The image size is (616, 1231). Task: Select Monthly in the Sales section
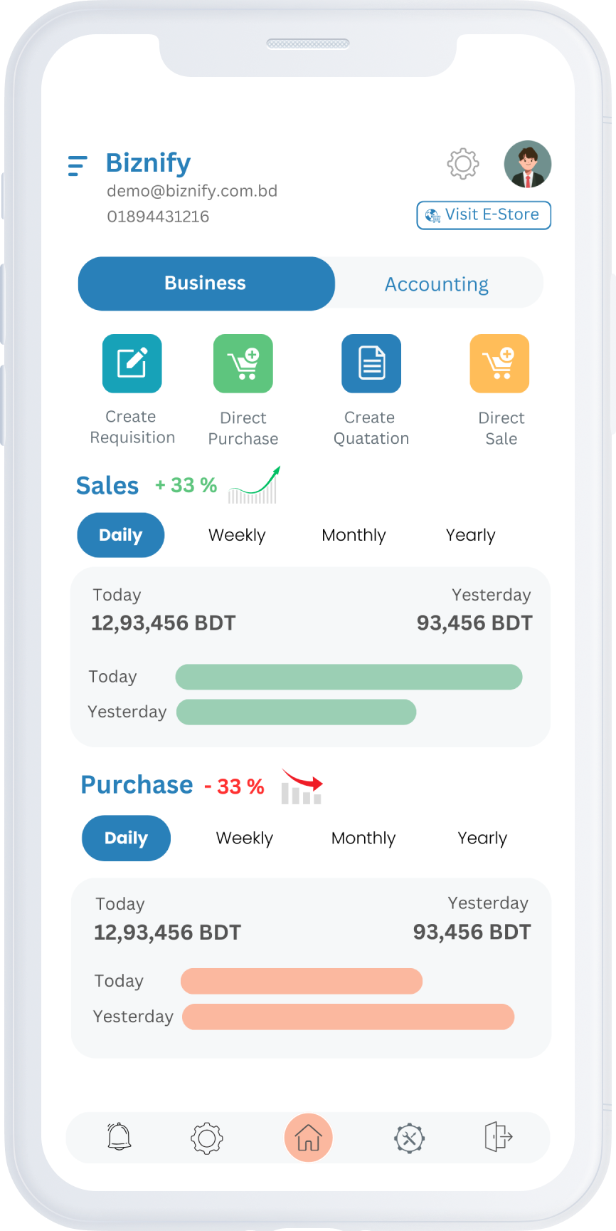tap(354, 535)
